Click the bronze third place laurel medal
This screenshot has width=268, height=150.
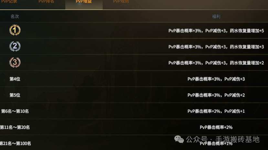click(x=15, y=62)
